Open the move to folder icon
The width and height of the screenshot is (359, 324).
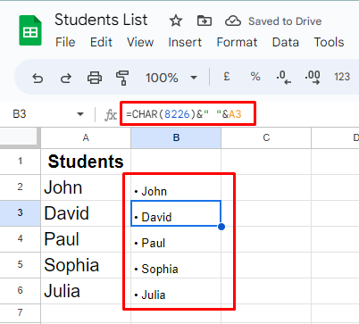pyautogui.click(x=205, y=21)
